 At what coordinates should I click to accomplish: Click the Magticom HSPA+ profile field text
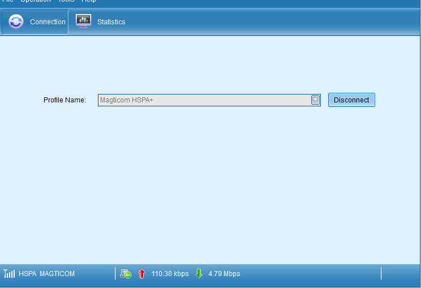[126, 100]
